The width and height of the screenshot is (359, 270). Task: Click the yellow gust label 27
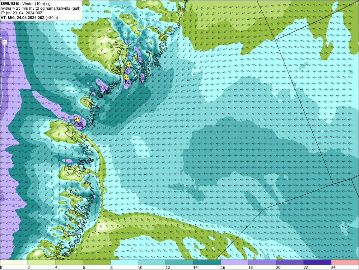77,119
